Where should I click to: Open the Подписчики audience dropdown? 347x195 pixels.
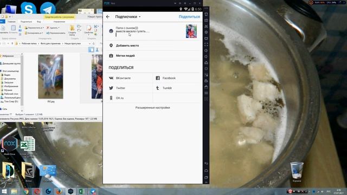[x=128, y=17]
